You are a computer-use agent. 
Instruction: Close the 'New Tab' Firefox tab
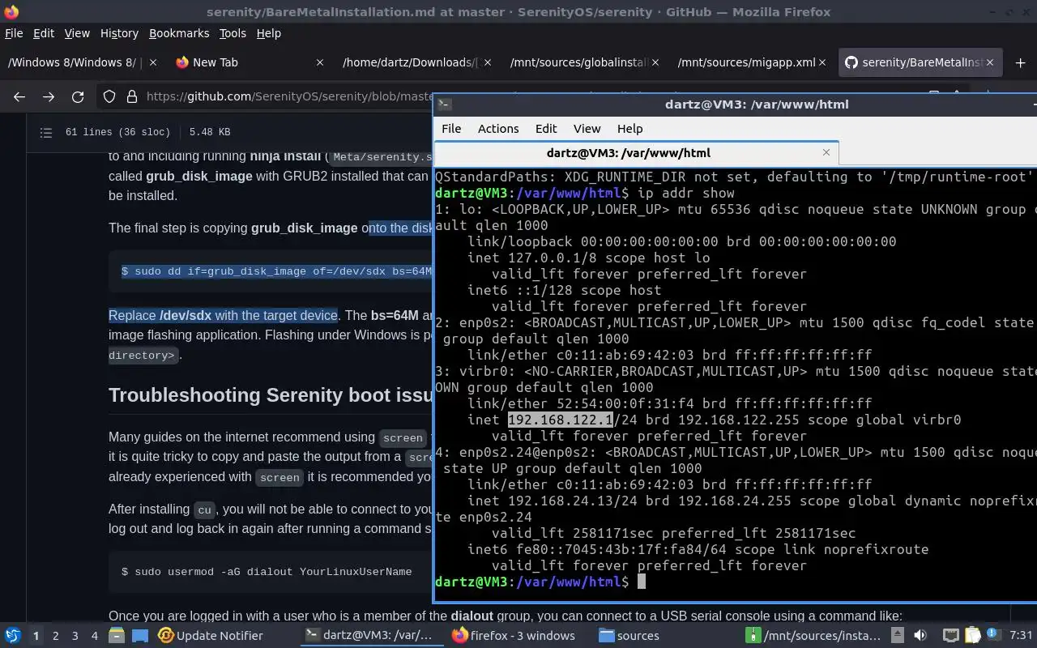pos(320,62)
